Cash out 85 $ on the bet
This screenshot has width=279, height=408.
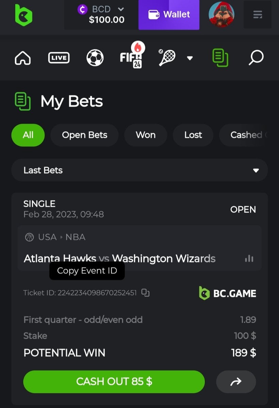(114, 381)
